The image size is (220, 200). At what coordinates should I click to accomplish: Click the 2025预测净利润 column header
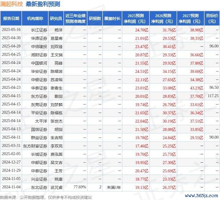coord(136,18)
